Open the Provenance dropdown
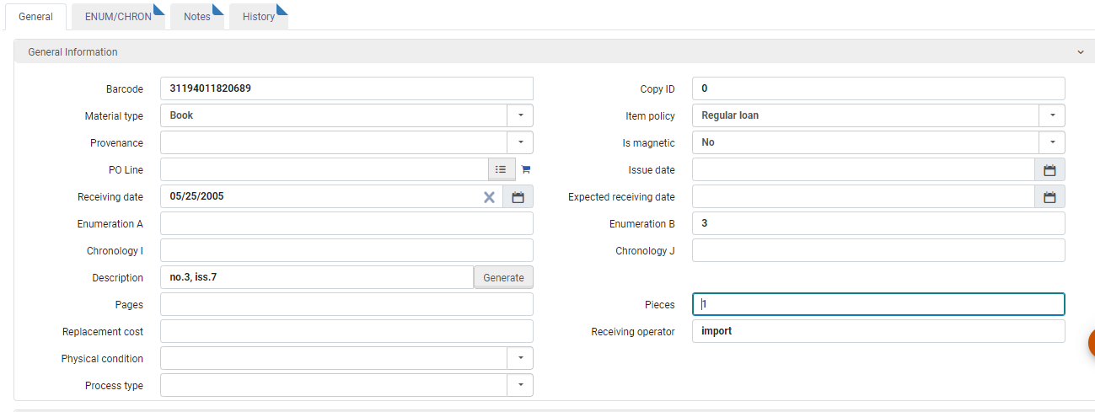 tap(520, 142)
